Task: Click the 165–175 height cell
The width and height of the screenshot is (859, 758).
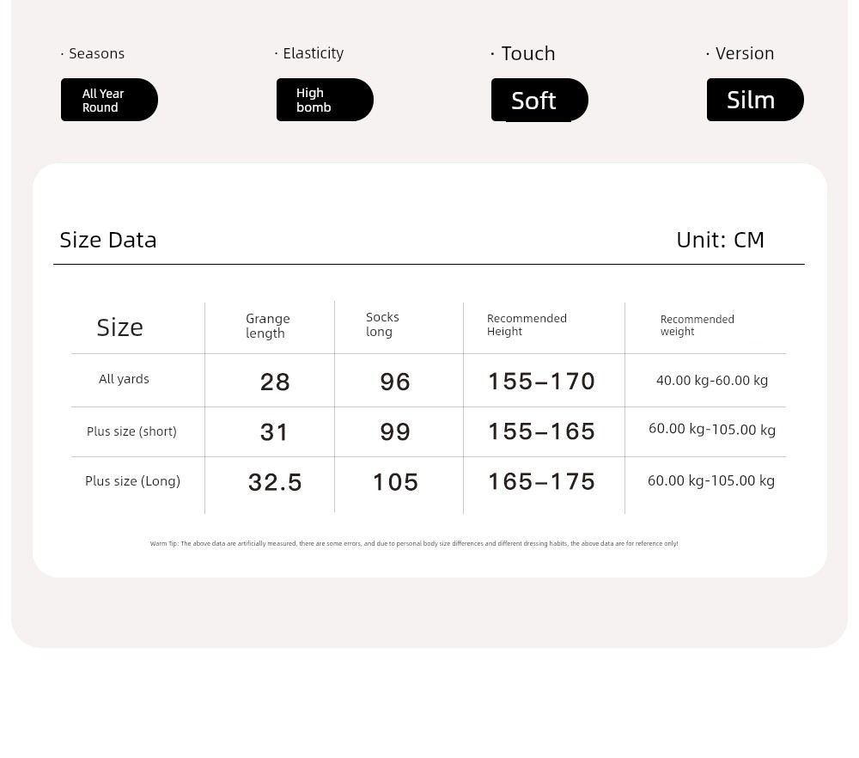Action: pyautogui.click(x=541, y=482)
